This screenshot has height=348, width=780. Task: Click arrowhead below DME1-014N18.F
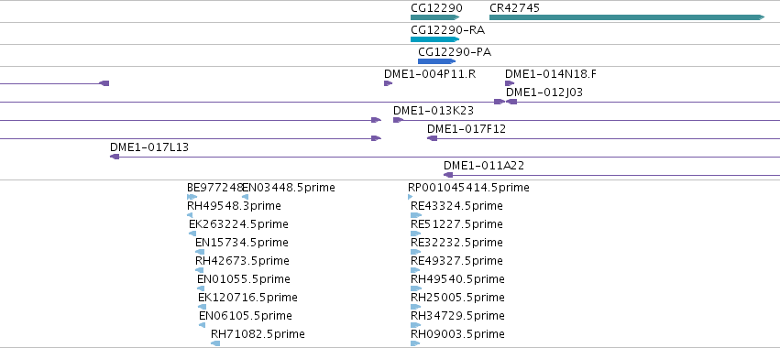coord(510,83)
